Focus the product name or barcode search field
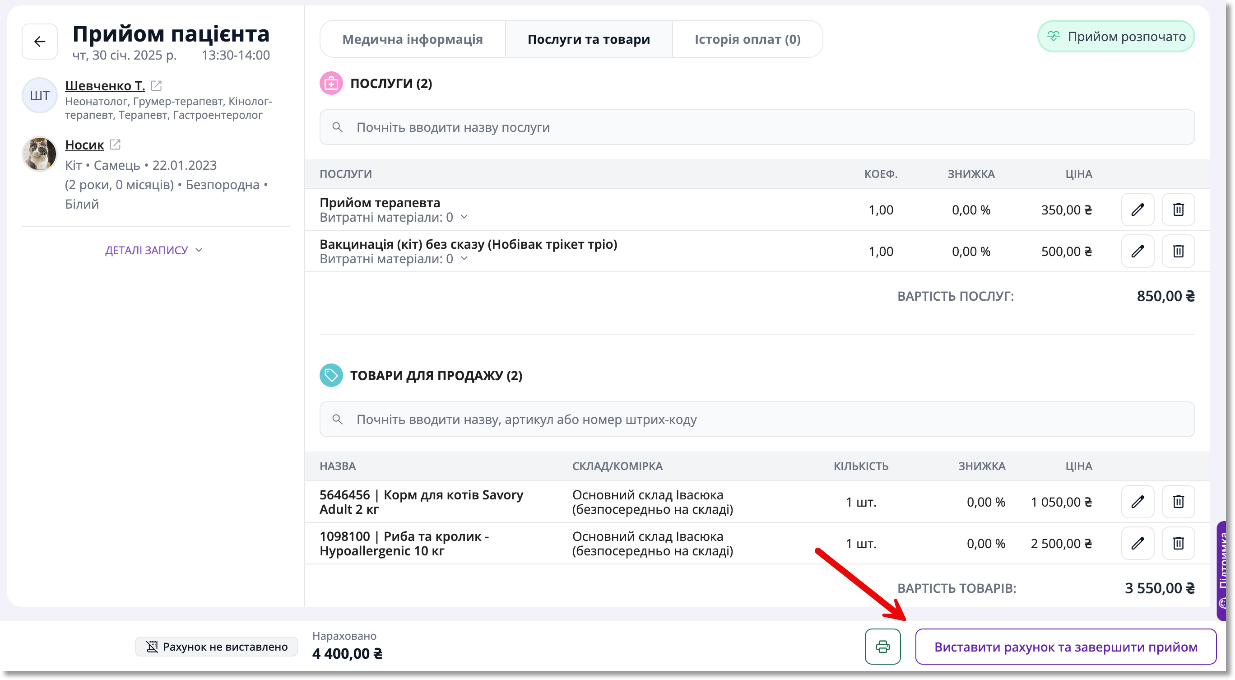Screen dimensions: 1235x680 [757, 419]
